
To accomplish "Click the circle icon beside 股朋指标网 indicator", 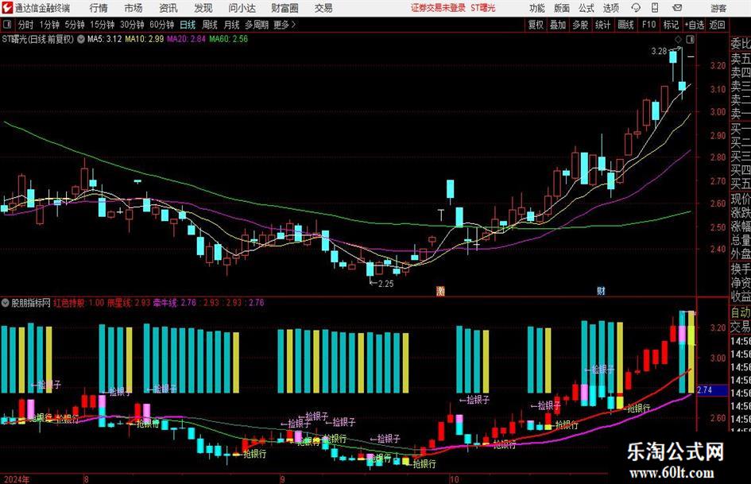I will click(6, 303).
